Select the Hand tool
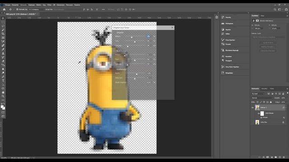The height and width of the screenshot is (162, 289). (3, 92)
